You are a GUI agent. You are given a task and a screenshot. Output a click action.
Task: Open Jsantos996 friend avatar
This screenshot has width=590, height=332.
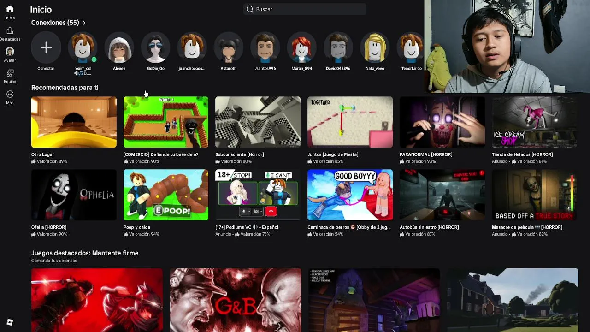pos(265,48)
